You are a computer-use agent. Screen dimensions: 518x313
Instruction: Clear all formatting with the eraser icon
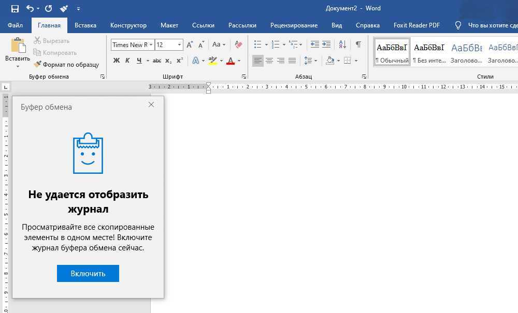[x=238, y=44]
